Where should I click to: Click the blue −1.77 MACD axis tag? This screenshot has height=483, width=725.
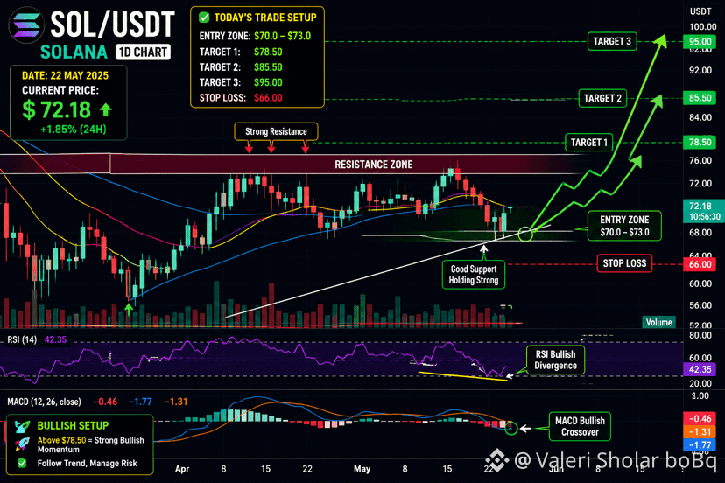click(700, 445)
